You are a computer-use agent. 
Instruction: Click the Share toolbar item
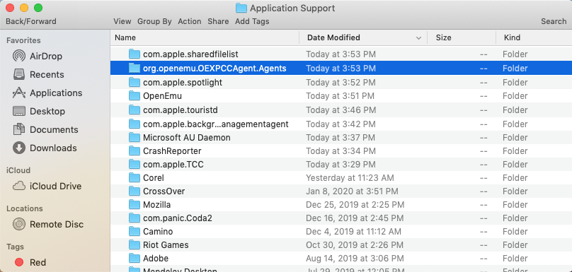click(218, 21)
